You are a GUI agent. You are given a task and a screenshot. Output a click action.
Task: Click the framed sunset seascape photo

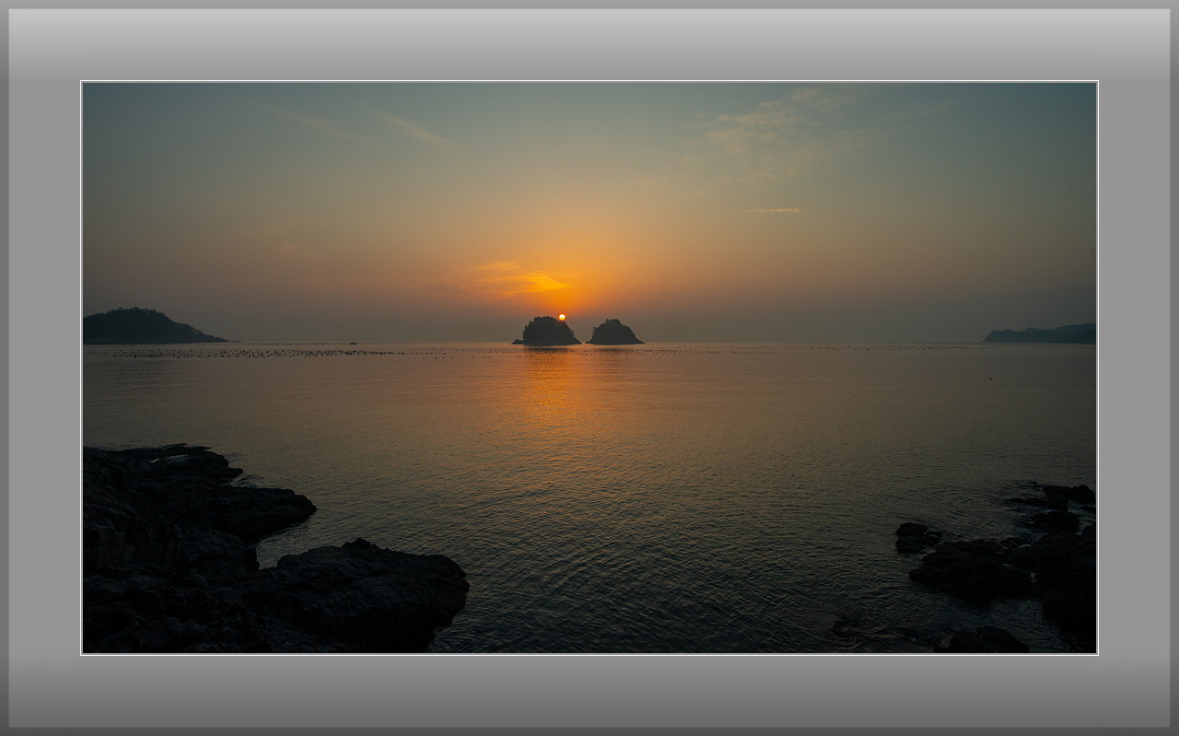(x=589, y=368)
